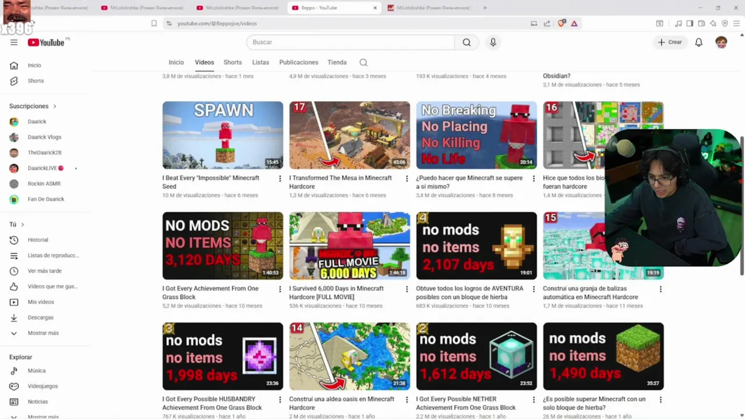Click the Crear button
The height and width of the screenshot is (419, 745).
(x=670, y=42)
